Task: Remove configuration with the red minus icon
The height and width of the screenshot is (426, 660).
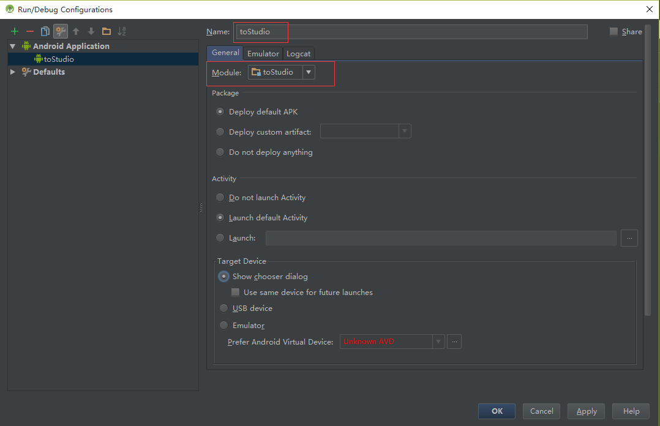Action: coord(30,31)
